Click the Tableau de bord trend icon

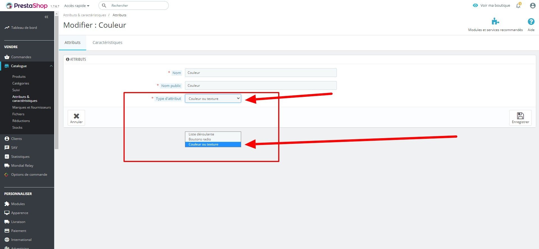tap(7, 28)
